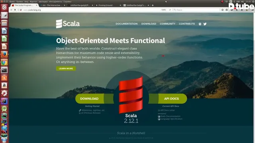255x143 pixels.
Task: Click the red recording indicator in the top panel
Action: click(222, 2)
